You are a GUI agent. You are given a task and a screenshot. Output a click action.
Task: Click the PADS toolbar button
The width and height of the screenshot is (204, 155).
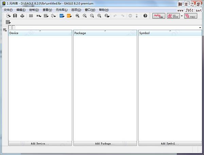tap(190, 16)
